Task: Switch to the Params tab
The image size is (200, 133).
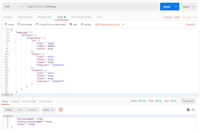Action: [8, 17]
